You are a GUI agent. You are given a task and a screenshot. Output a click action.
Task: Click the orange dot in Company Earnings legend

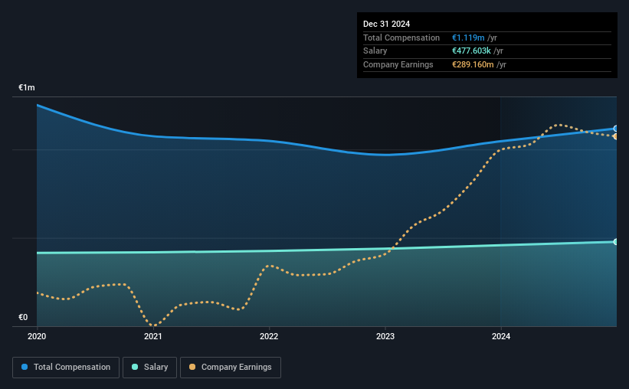[192, 367]
